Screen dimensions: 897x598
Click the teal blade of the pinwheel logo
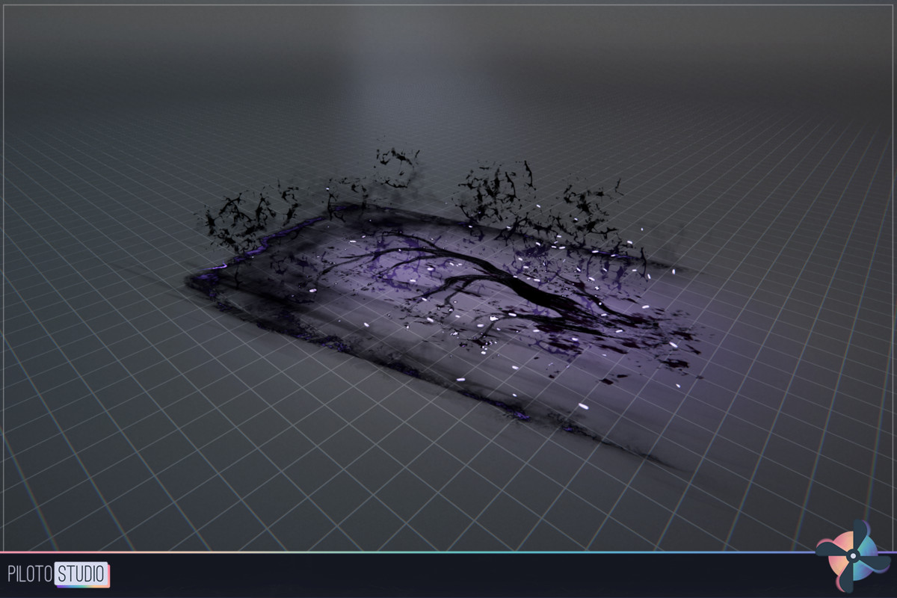867,544
